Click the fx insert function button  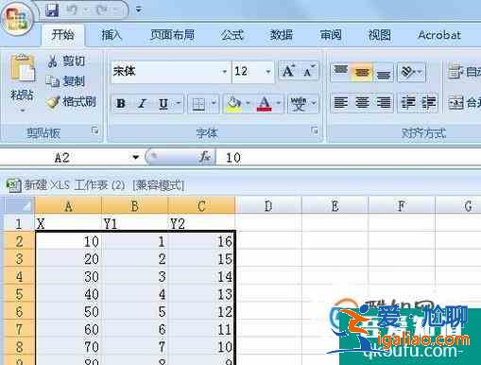[x=205, y=157]
